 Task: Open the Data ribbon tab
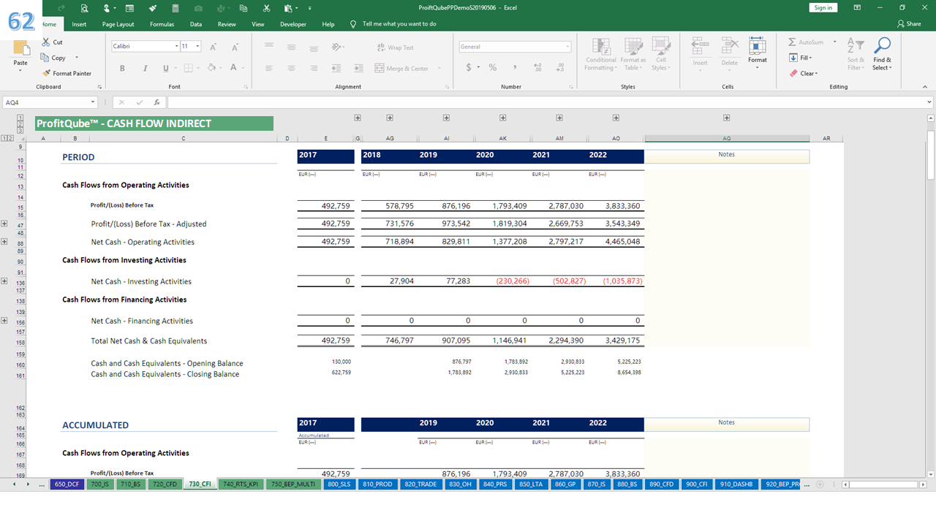(196, 24)
